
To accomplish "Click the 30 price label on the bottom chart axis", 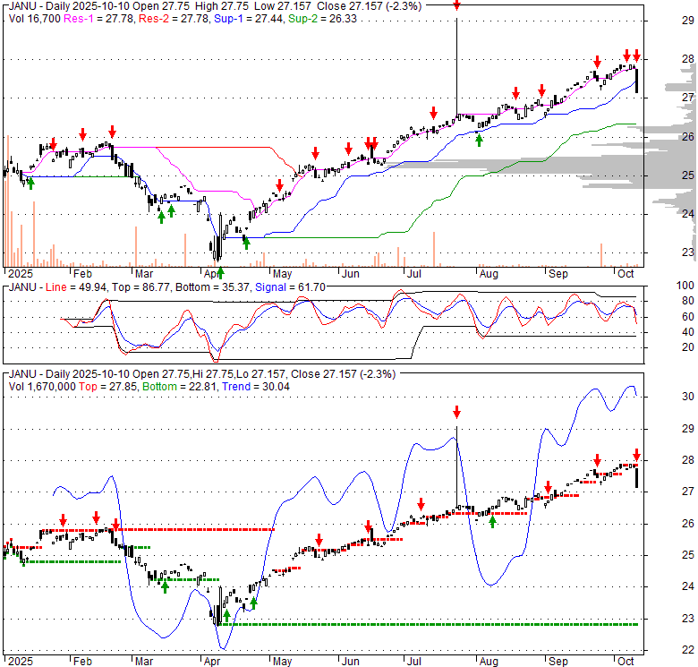I will coord(688,397).
